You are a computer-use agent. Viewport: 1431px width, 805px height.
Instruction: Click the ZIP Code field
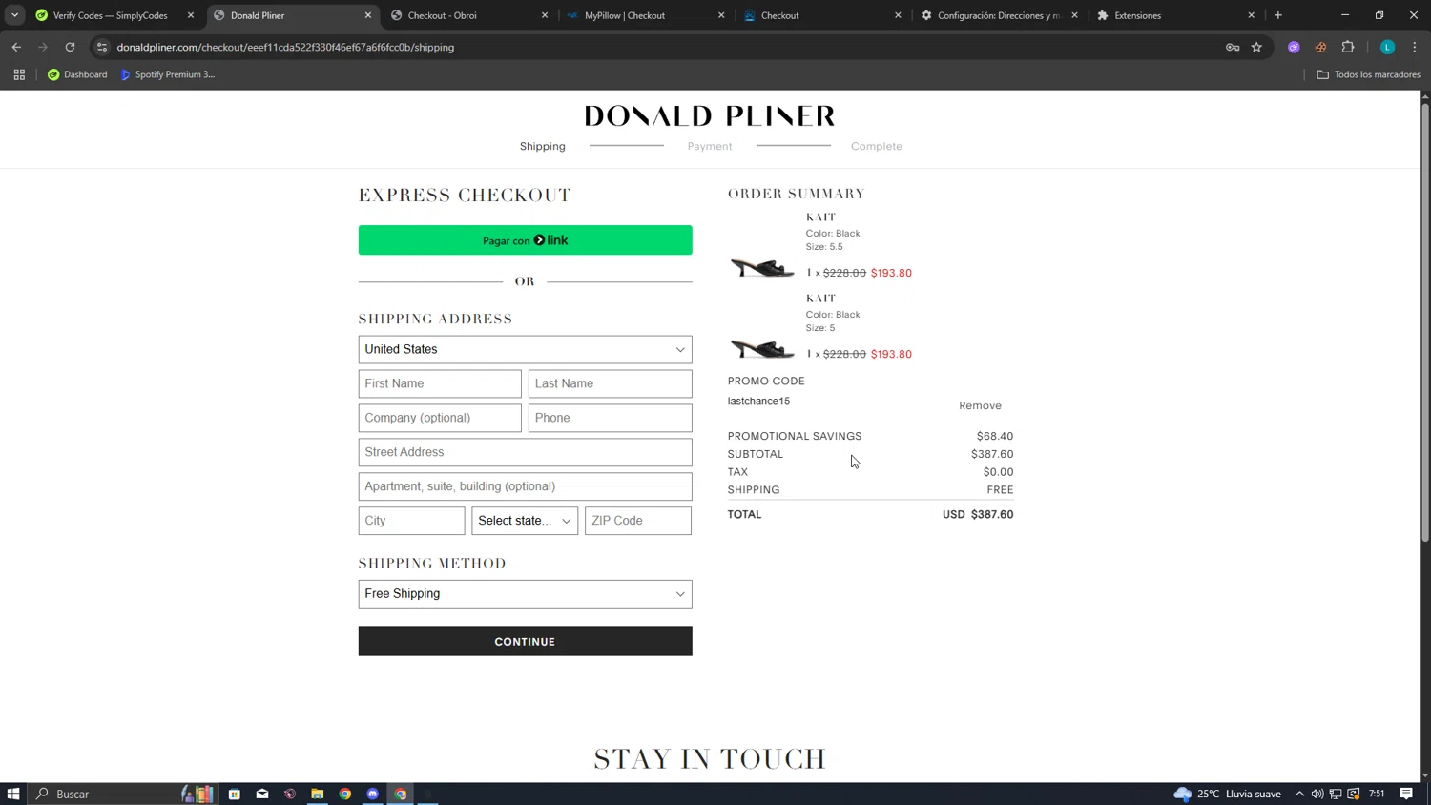pos(638,521)
